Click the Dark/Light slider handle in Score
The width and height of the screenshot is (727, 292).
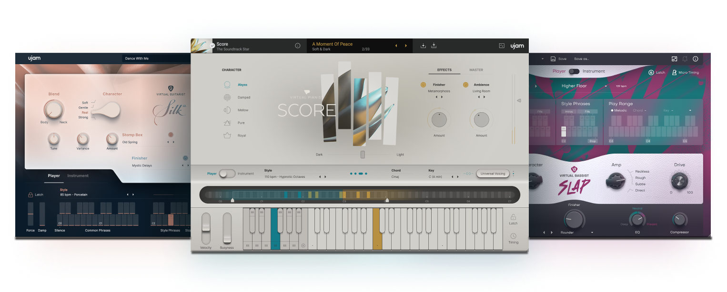363,155
